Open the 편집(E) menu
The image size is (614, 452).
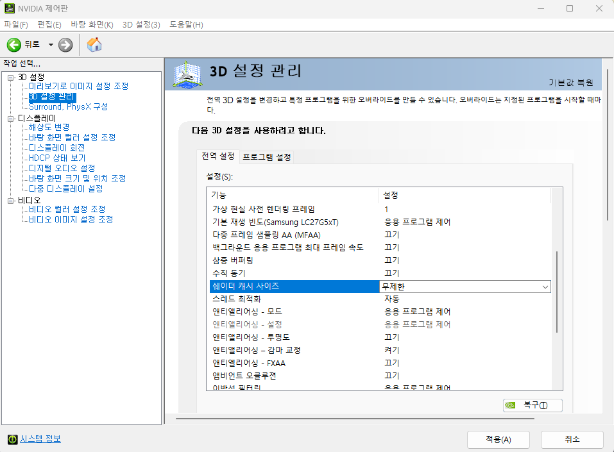pos(49,24)
